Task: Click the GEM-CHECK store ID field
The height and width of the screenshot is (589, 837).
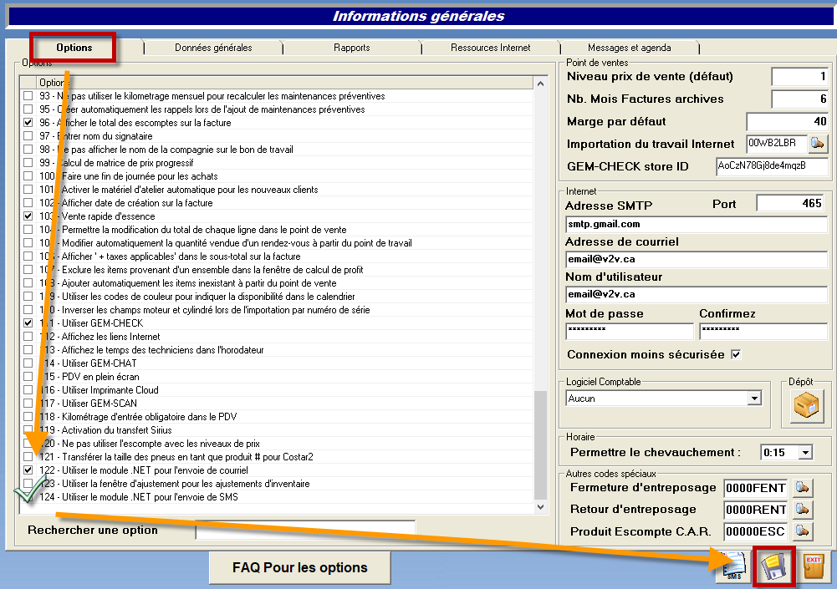Action: pos(772,166)
